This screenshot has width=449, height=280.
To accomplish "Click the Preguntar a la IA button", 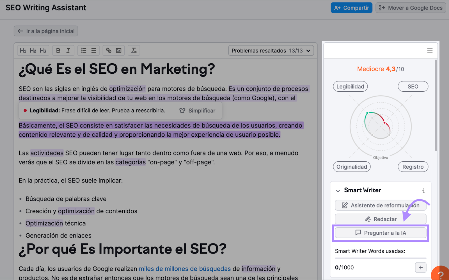I will click(x=381, y=233).
